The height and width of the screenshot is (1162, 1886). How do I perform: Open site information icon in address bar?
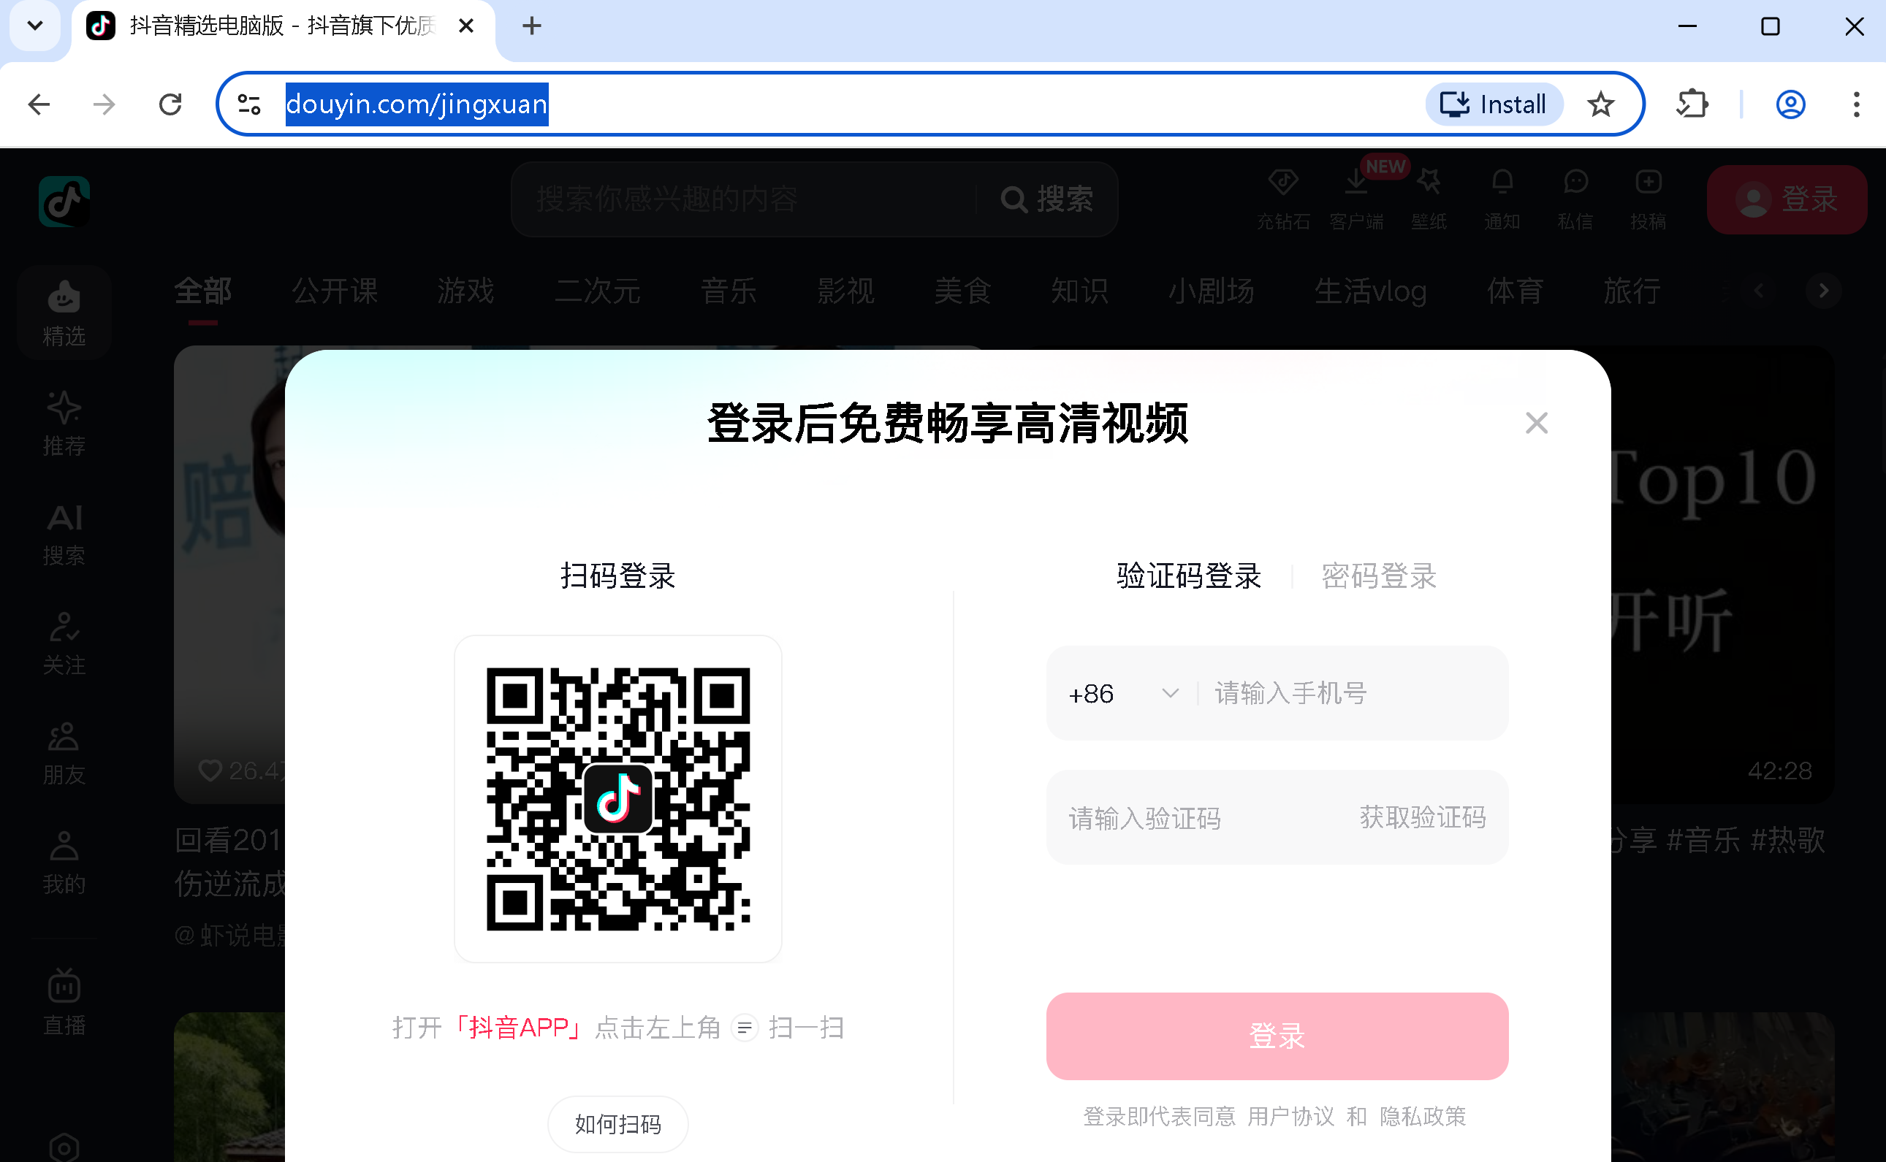pyautogui.click(x=248, y=104)
